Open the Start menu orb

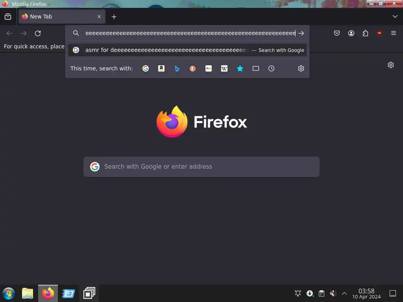tap(9, 293)
